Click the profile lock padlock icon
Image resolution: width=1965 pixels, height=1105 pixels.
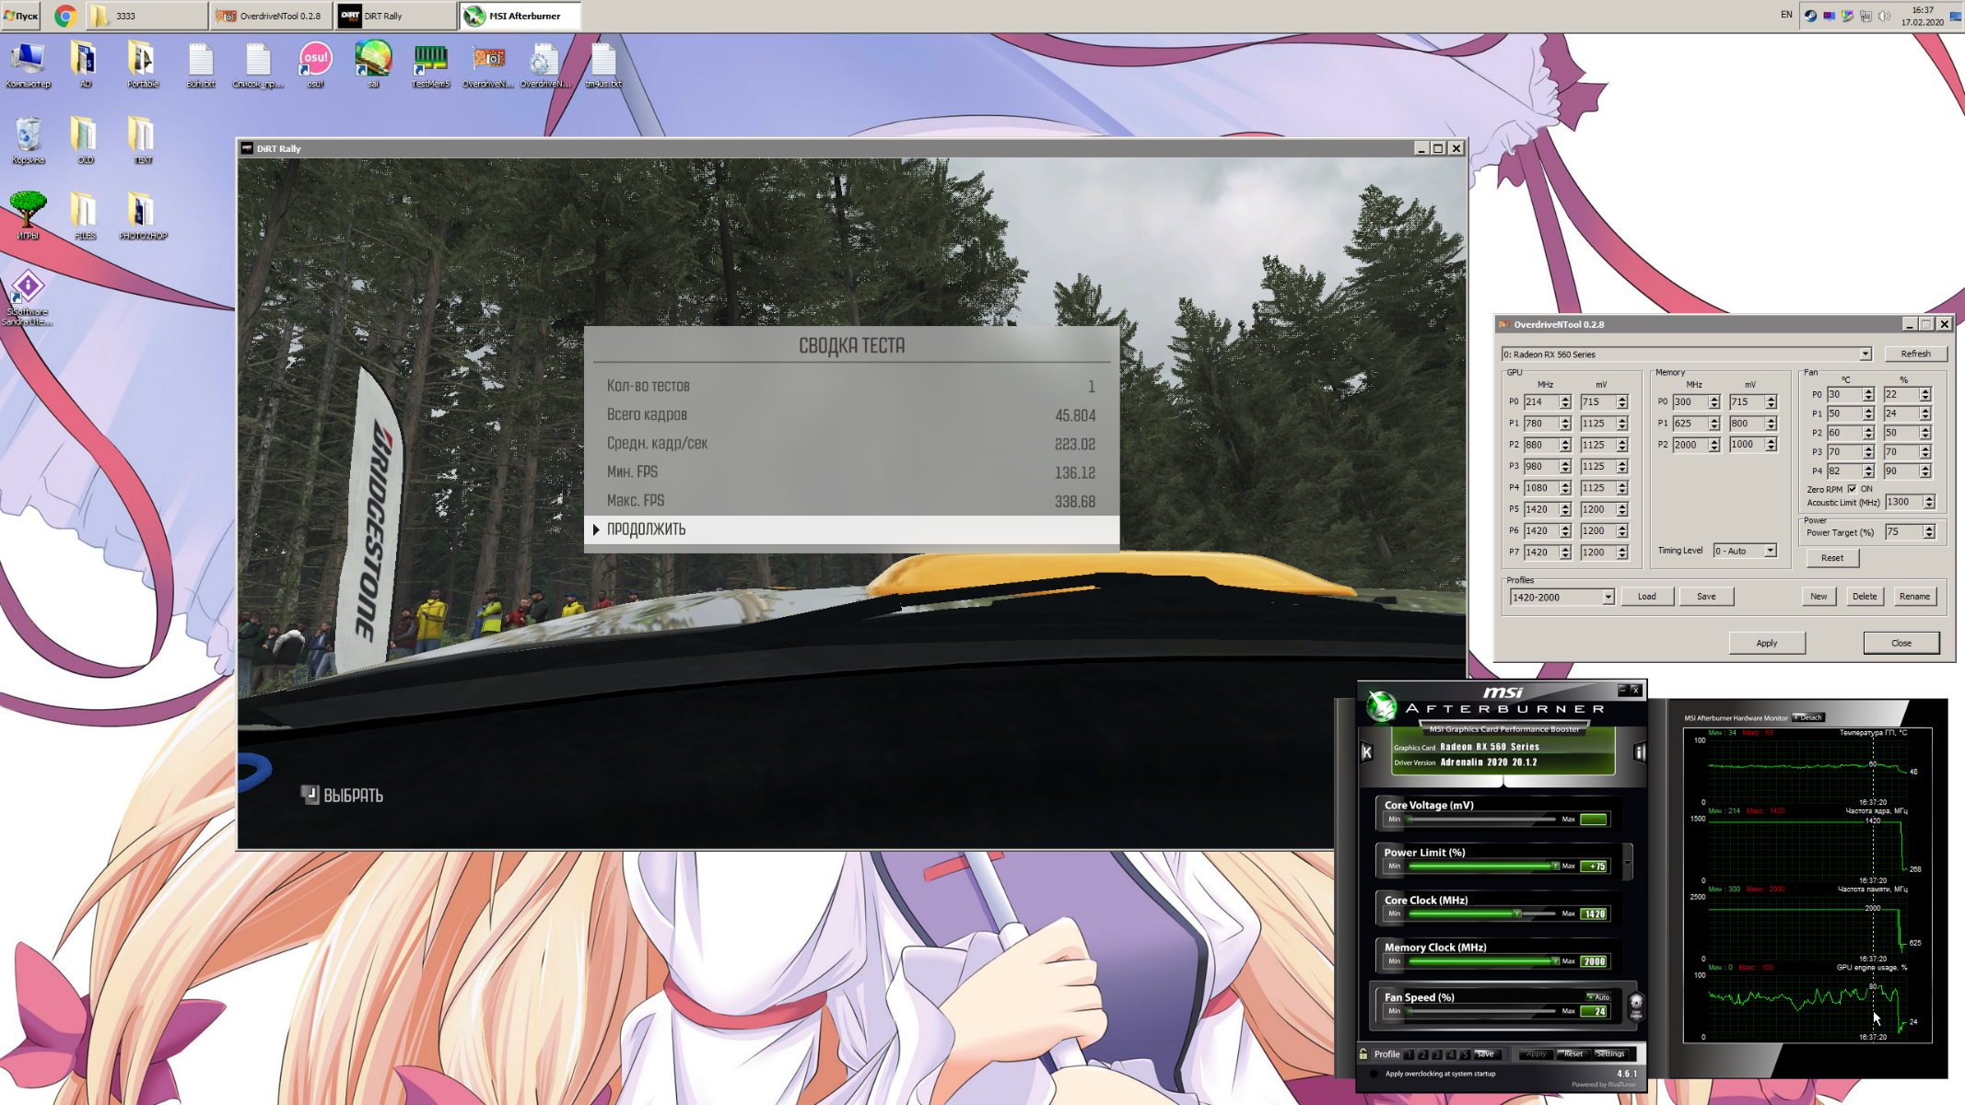coord(1363,1053)
